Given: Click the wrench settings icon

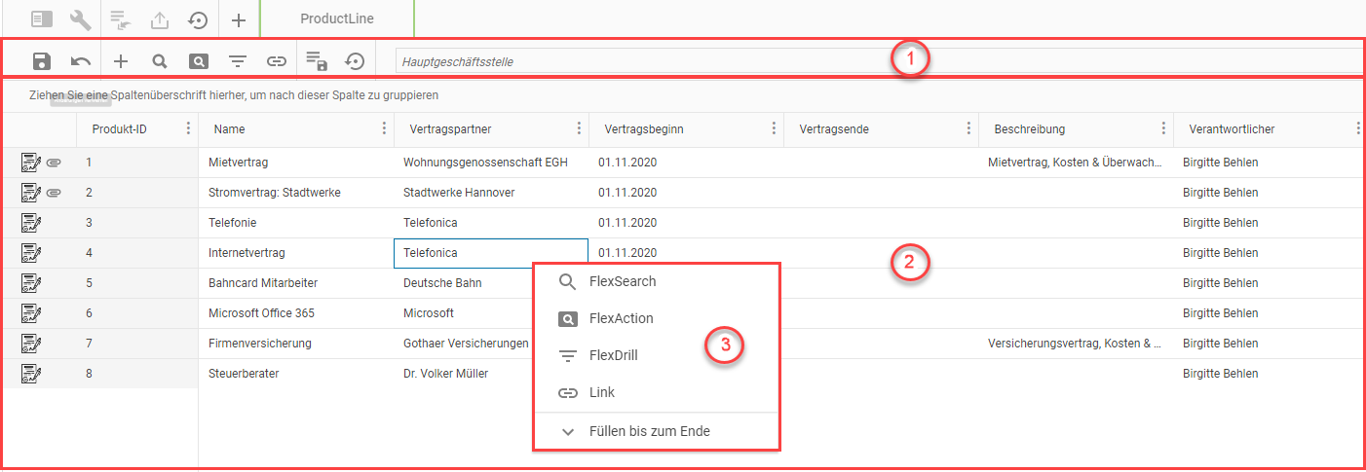Looking at the screenshot, I should pos(81,18).
